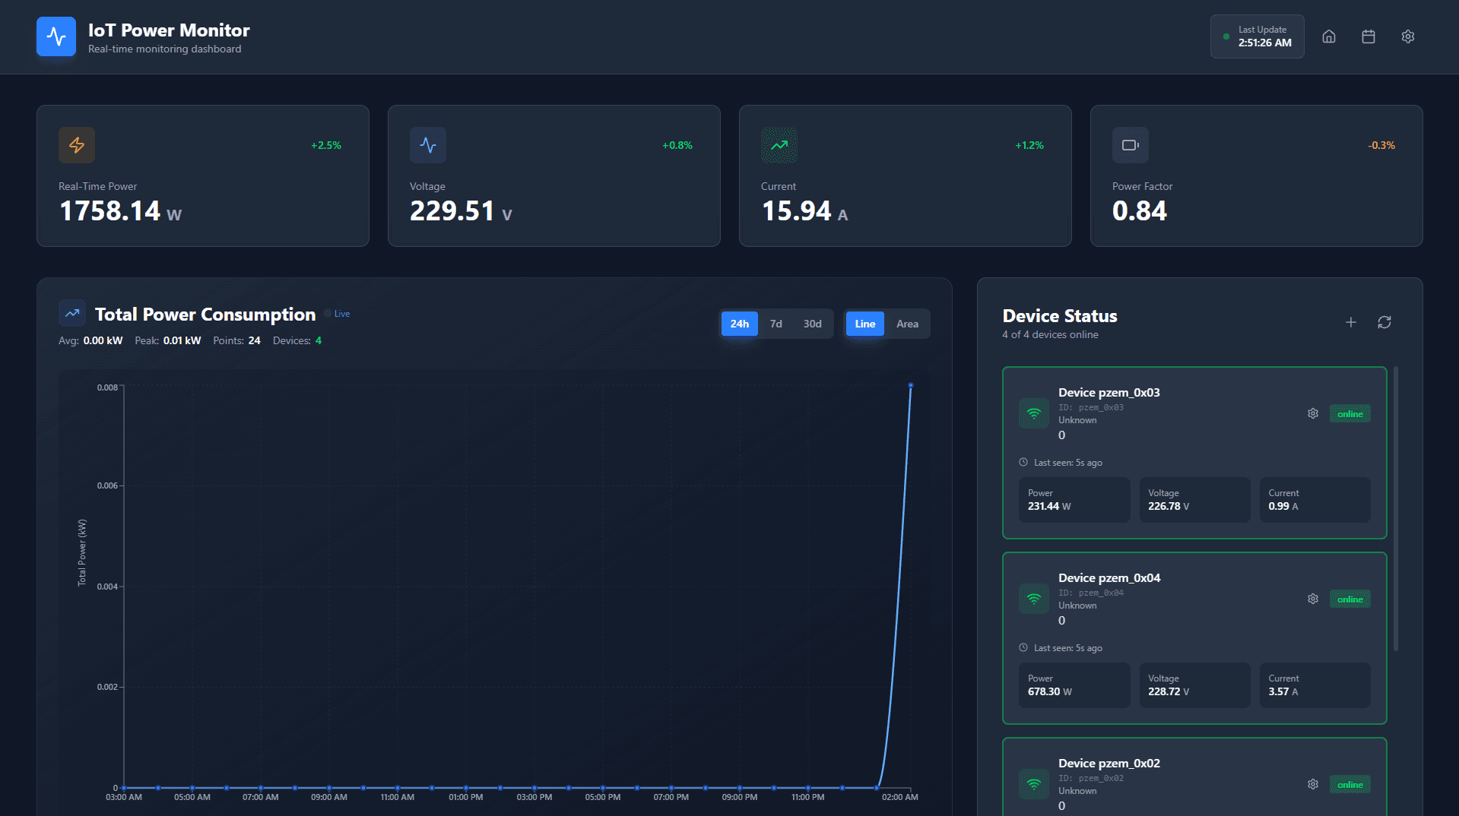The height and width of the screenshot is (816, 1459).
Task: Click the +2.5% change indicator
Action: (326, 145)
